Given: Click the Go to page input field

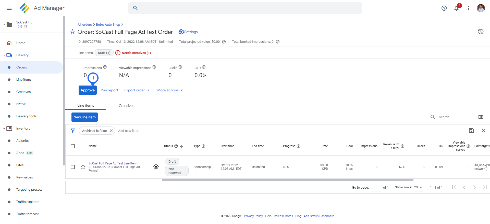Looking at the screenshot, I should tap(376, 188).
